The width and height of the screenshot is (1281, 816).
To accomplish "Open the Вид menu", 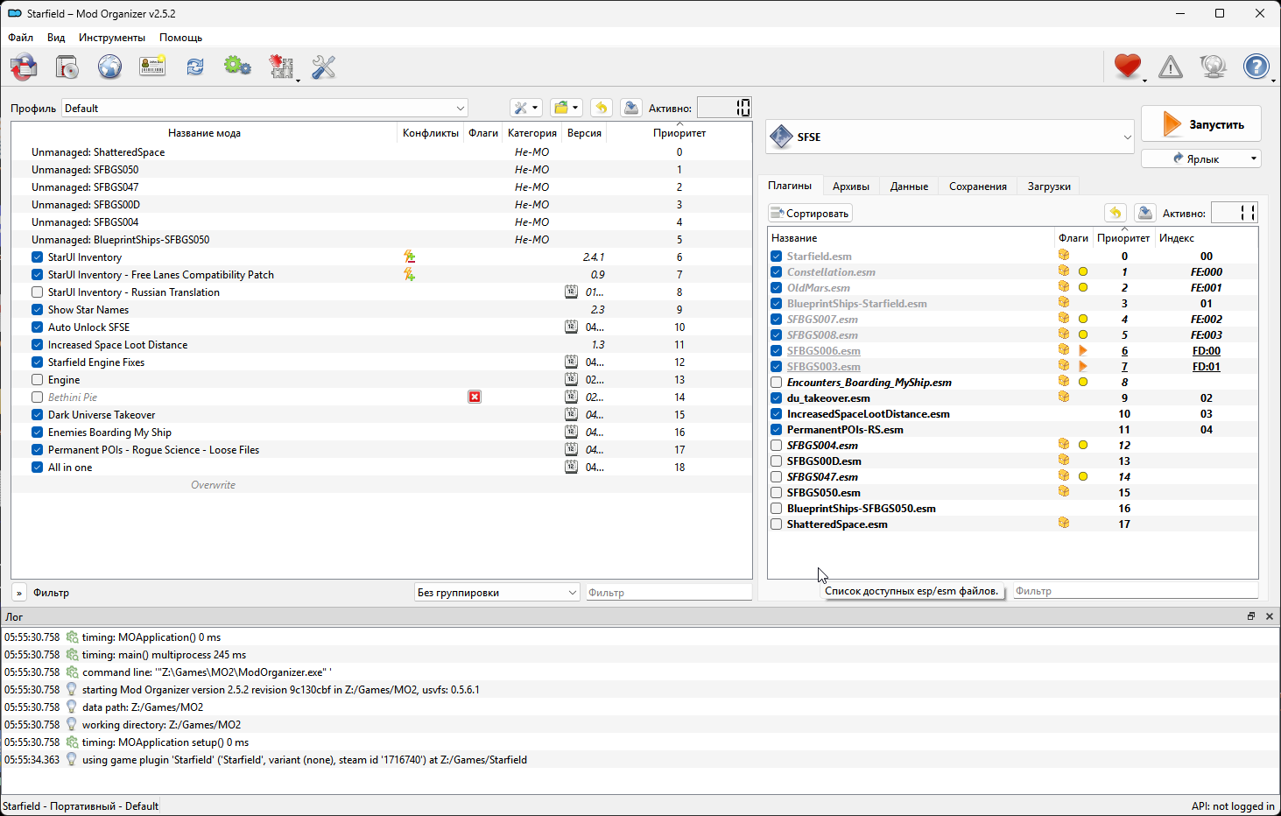I will [56, 38].
